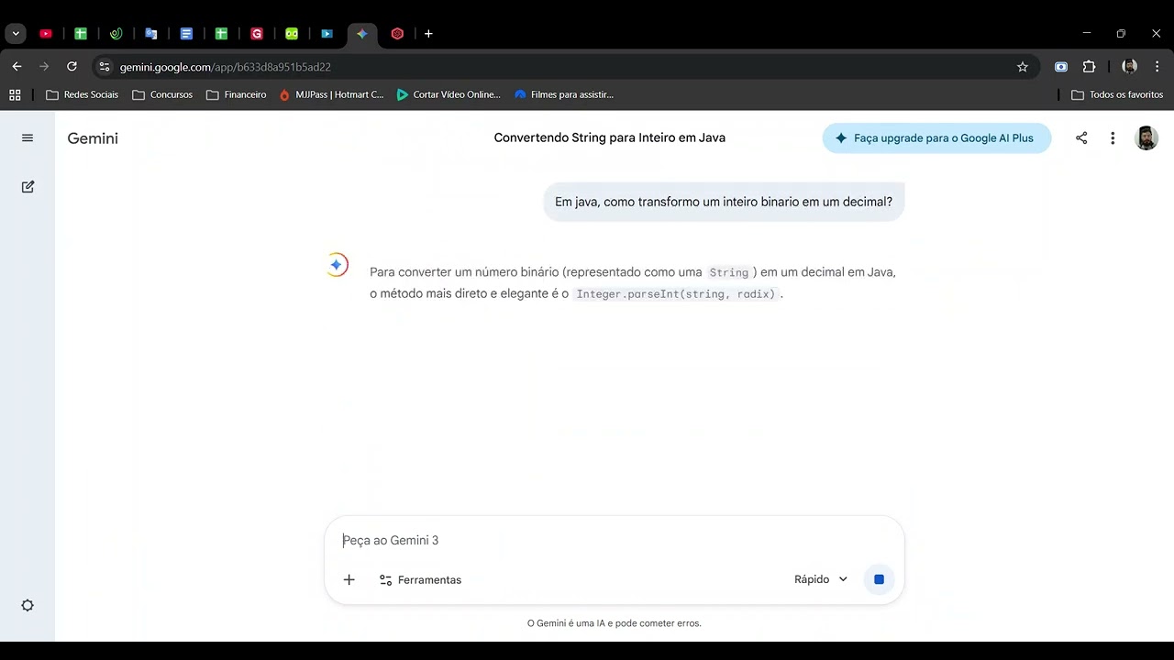
Task: Open the Redes Sociais bookmarks folder
Action: 83,94
